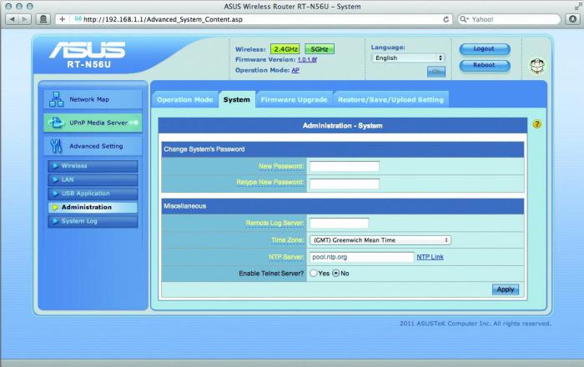Click the Operation Mode AP link
The width and height of the screenshot is (584, 367).
(295, 70)
